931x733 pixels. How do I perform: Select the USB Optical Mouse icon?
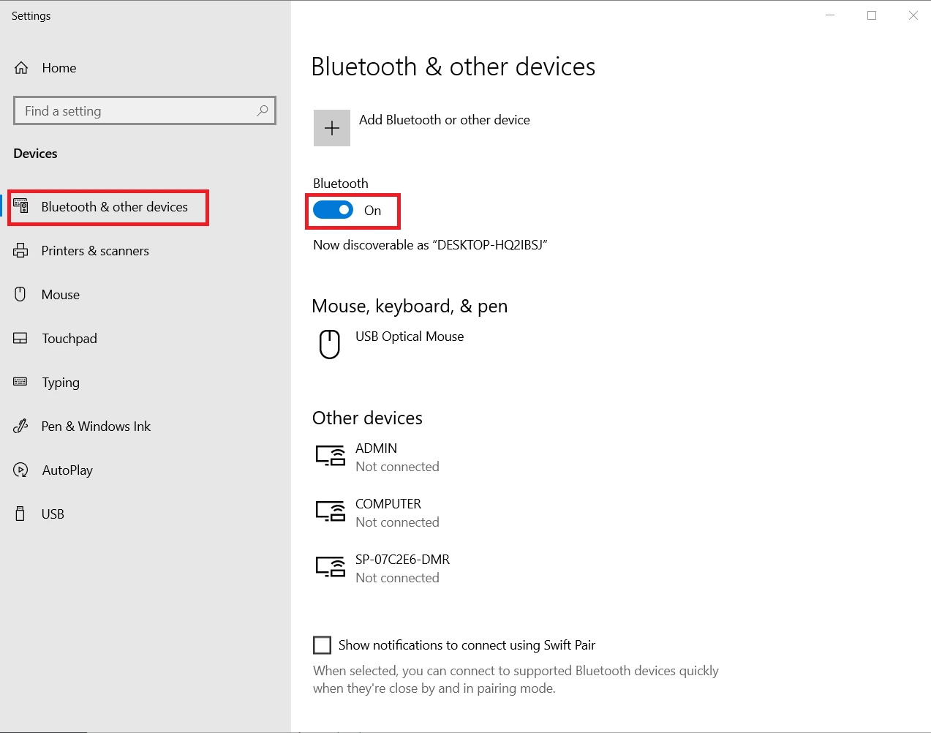pyautogui.click(x=330, y=344)
